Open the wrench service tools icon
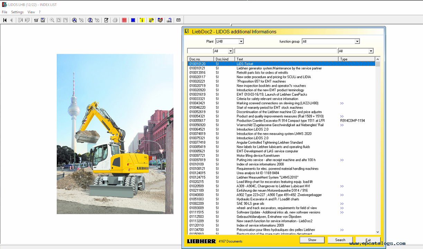423x249 pixels. (x=151, y=20)
